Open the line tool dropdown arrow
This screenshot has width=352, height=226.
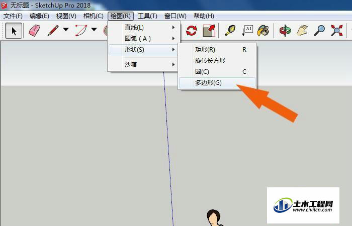click(66, 30)
